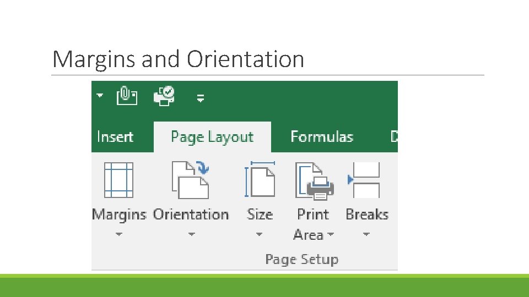The height and width of the screenshot is (297, 529).
Task: Click the email attachment icon in Quick Access
Action: tap(127, 96)
